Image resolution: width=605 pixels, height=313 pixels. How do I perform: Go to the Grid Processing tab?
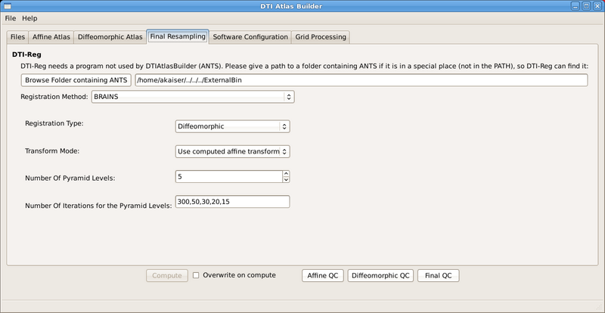(321, 37)
